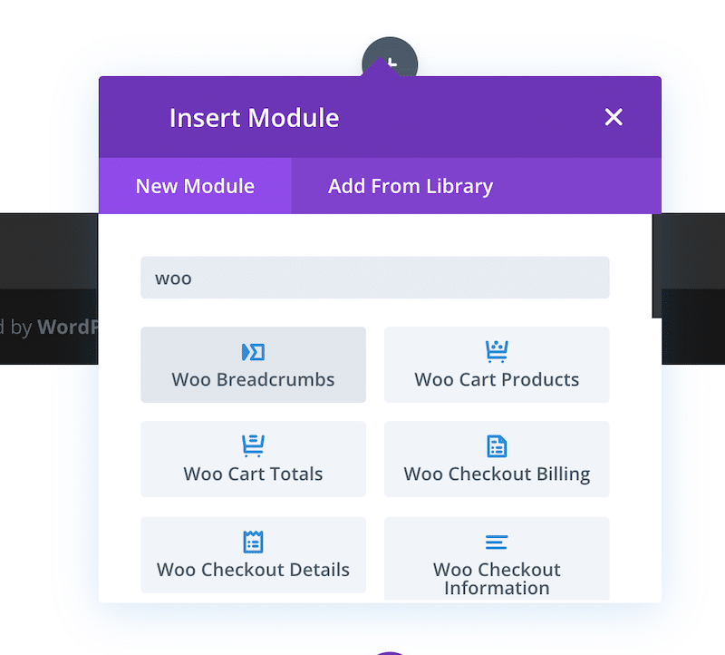Choose the Woo Checkout Information module
This screenshot has width=725, height=655.
coord(497,559)
